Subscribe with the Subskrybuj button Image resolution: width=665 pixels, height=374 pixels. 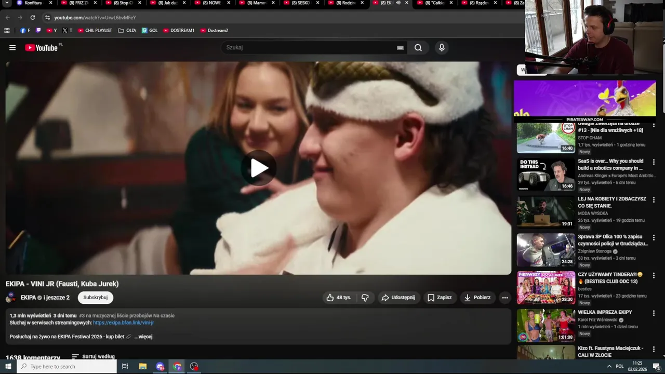point(96,298)
